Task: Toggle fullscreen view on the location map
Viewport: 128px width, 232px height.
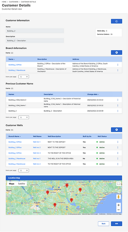Action: [x=119, y=184]
